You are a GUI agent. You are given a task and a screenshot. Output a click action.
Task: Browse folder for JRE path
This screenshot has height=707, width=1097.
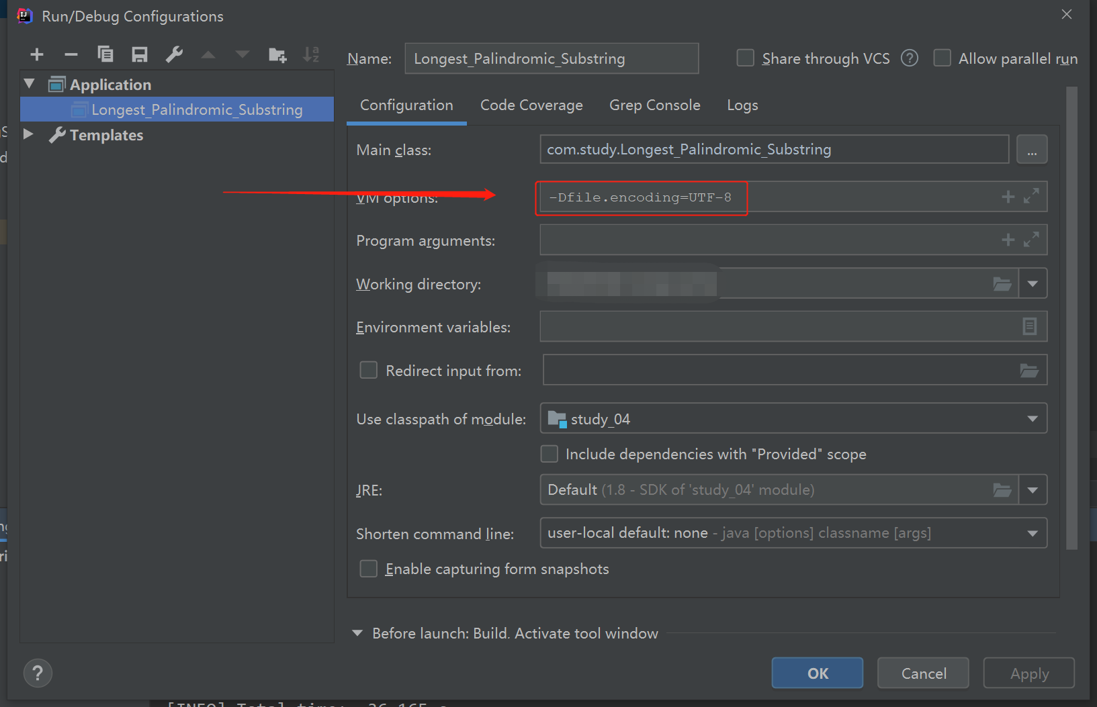coord(1002,490)
